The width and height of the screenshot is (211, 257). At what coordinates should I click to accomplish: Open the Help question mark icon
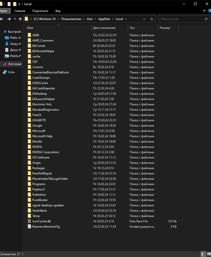tap(210, 11)
